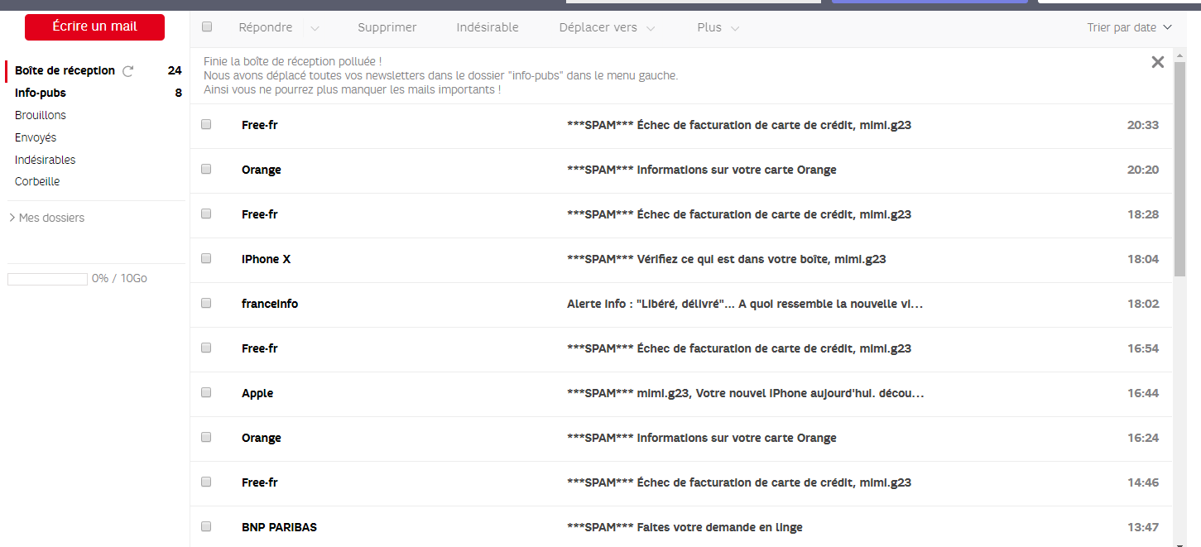The height and width of the screenshot is (547, 1201).
Task: Check the Orange email received at 20:20
Action: (x=206, y=169)
